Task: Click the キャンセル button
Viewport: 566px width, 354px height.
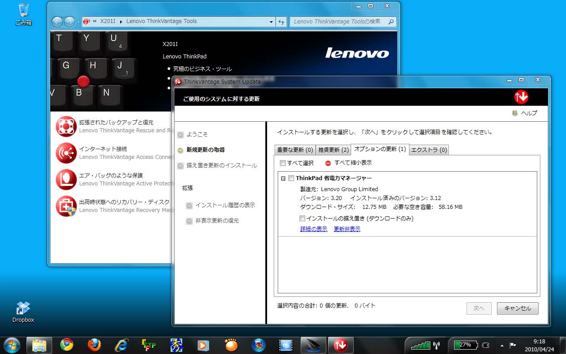Action: [517, 308]
